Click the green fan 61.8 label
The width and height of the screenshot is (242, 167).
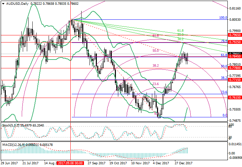tap(180, 31)
